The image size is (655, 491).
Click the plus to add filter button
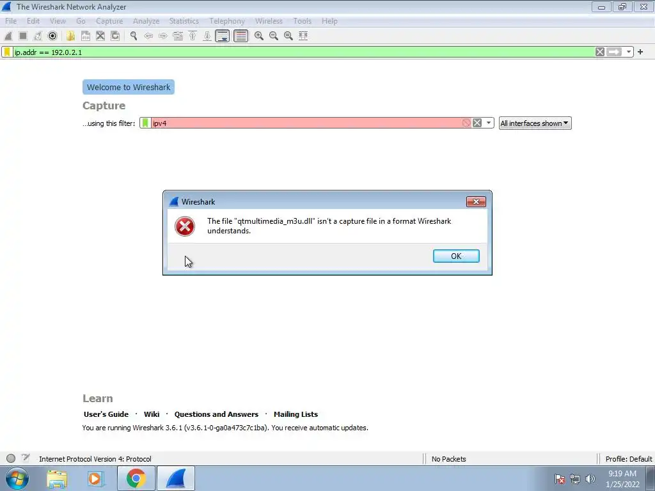(640, 52)
